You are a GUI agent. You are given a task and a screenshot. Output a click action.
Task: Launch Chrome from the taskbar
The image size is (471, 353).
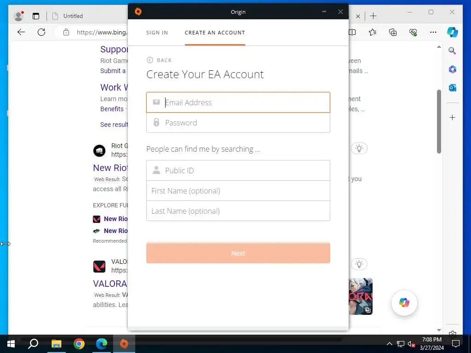click(79, 344)
